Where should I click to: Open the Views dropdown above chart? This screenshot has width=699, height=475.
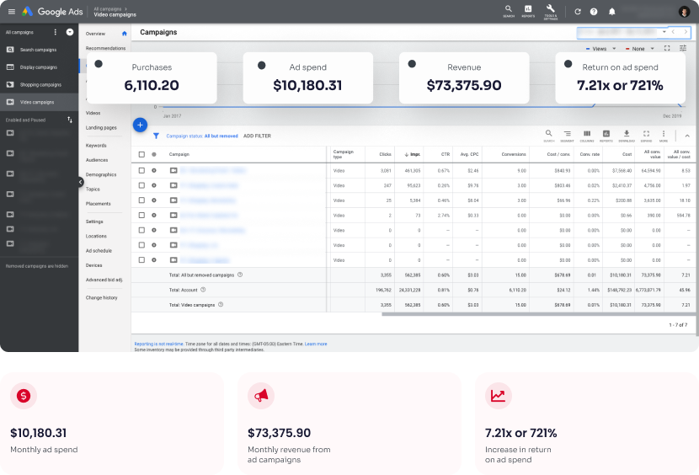coord(601,49)
